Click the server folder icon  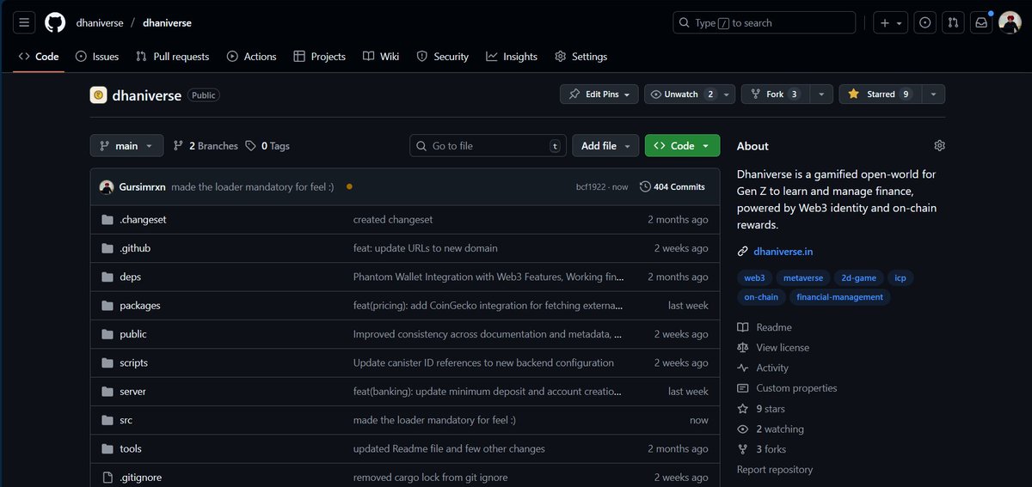tap(107, 392)
